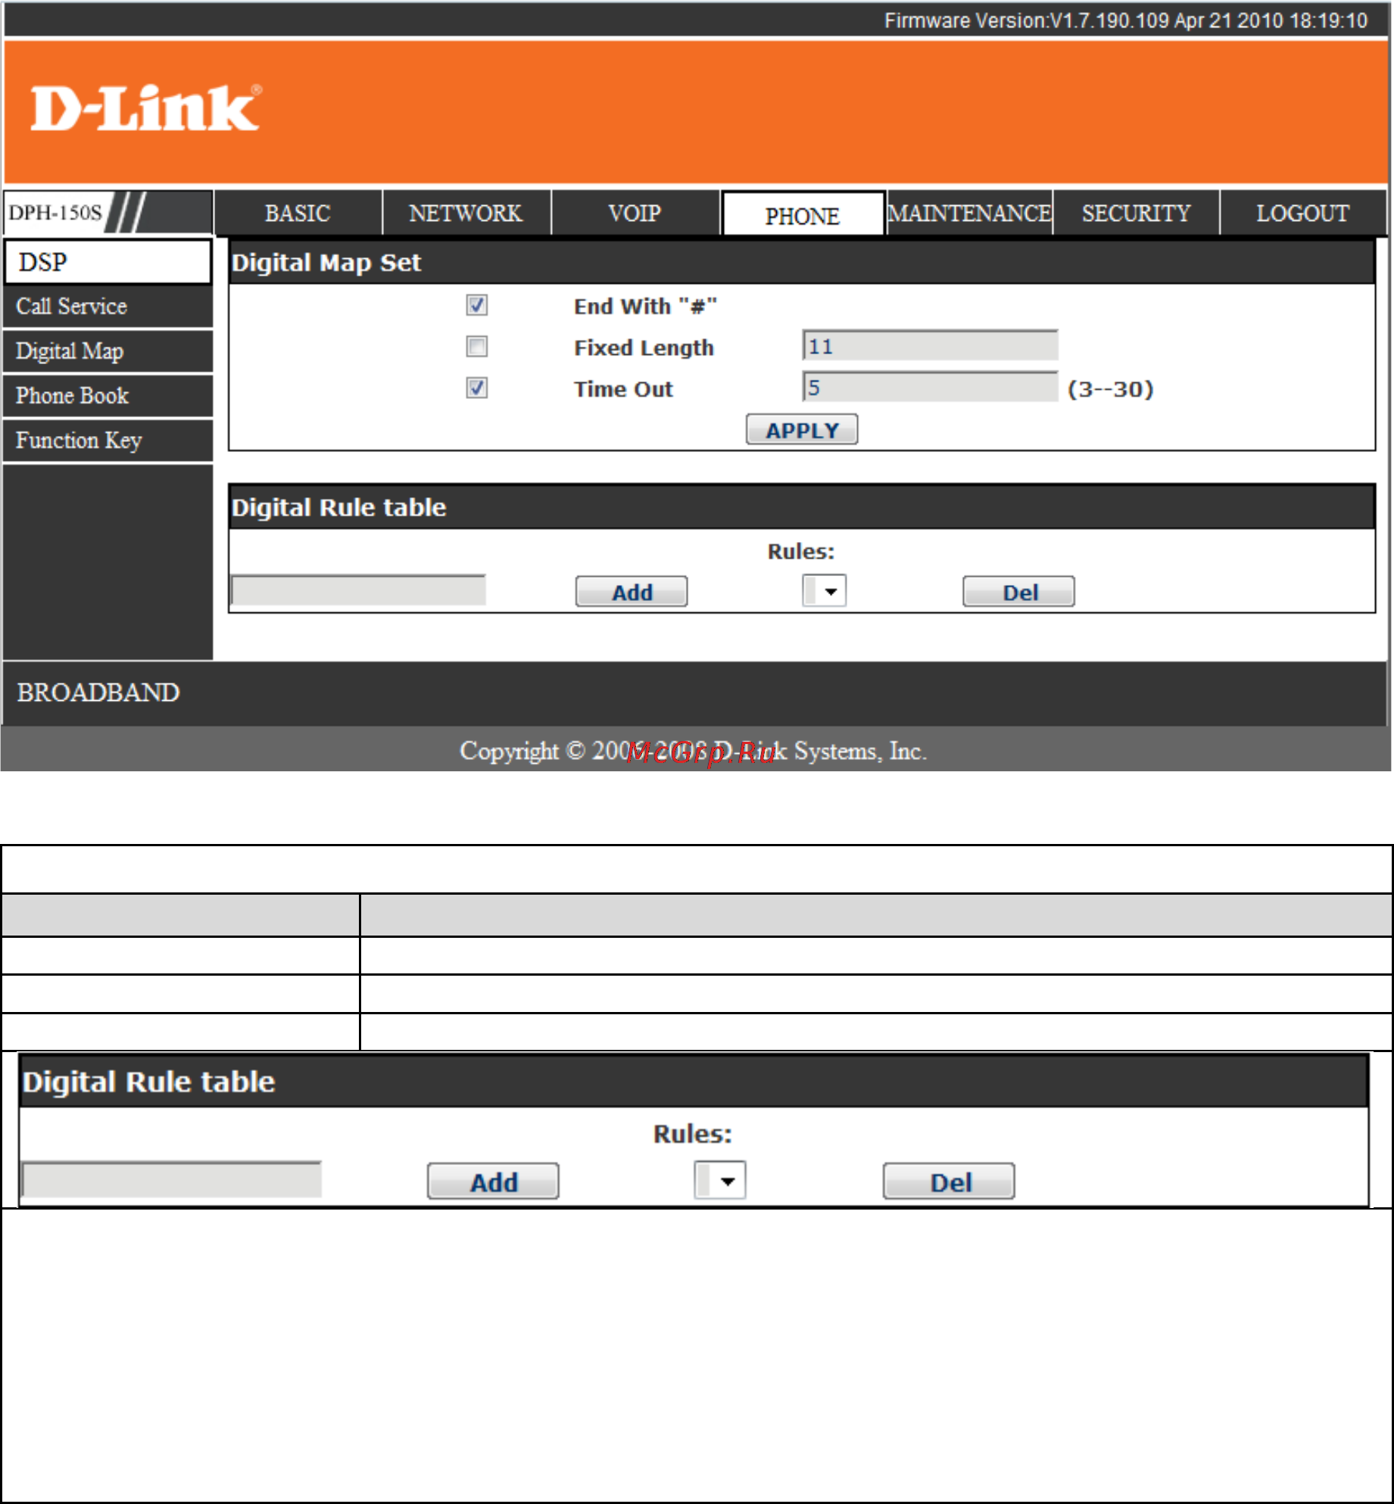Click the (3--30) range hint

pos(1111,389)
